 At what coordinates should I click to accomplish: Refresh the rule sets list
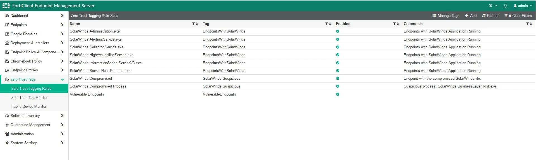point(491,16)
